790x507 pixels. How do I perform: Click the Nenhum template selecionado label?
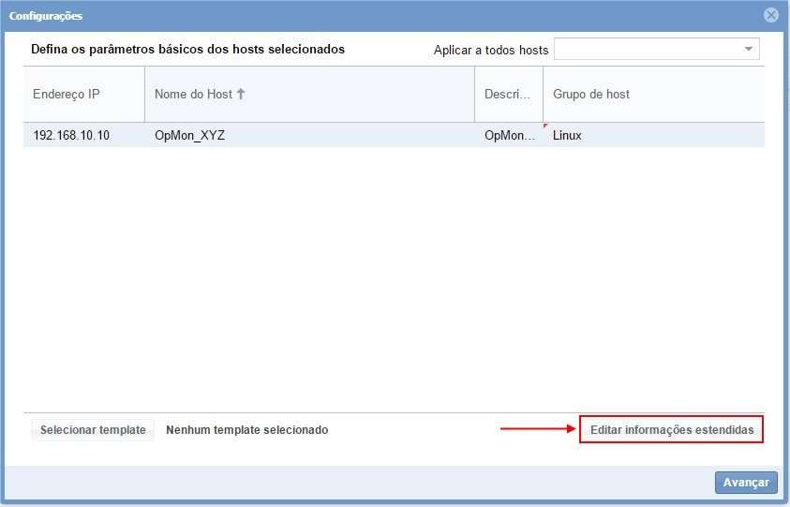pyautogui.click(x=246, y=430)
